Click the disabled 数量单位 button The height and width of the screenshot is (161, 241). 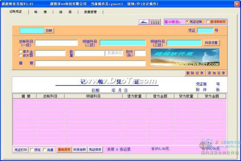tap(114, 53)
